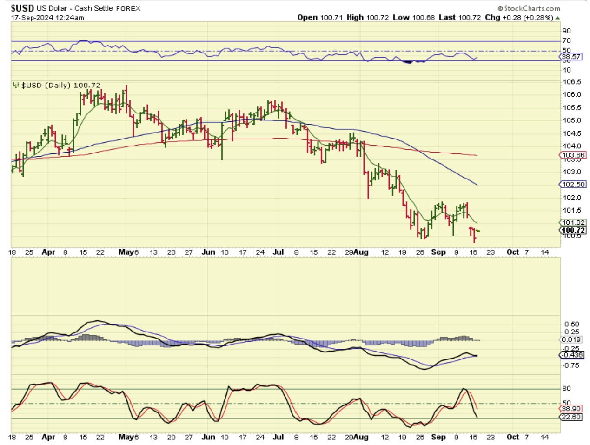Click the green up arrow beside Chg

tap(557, 18)
